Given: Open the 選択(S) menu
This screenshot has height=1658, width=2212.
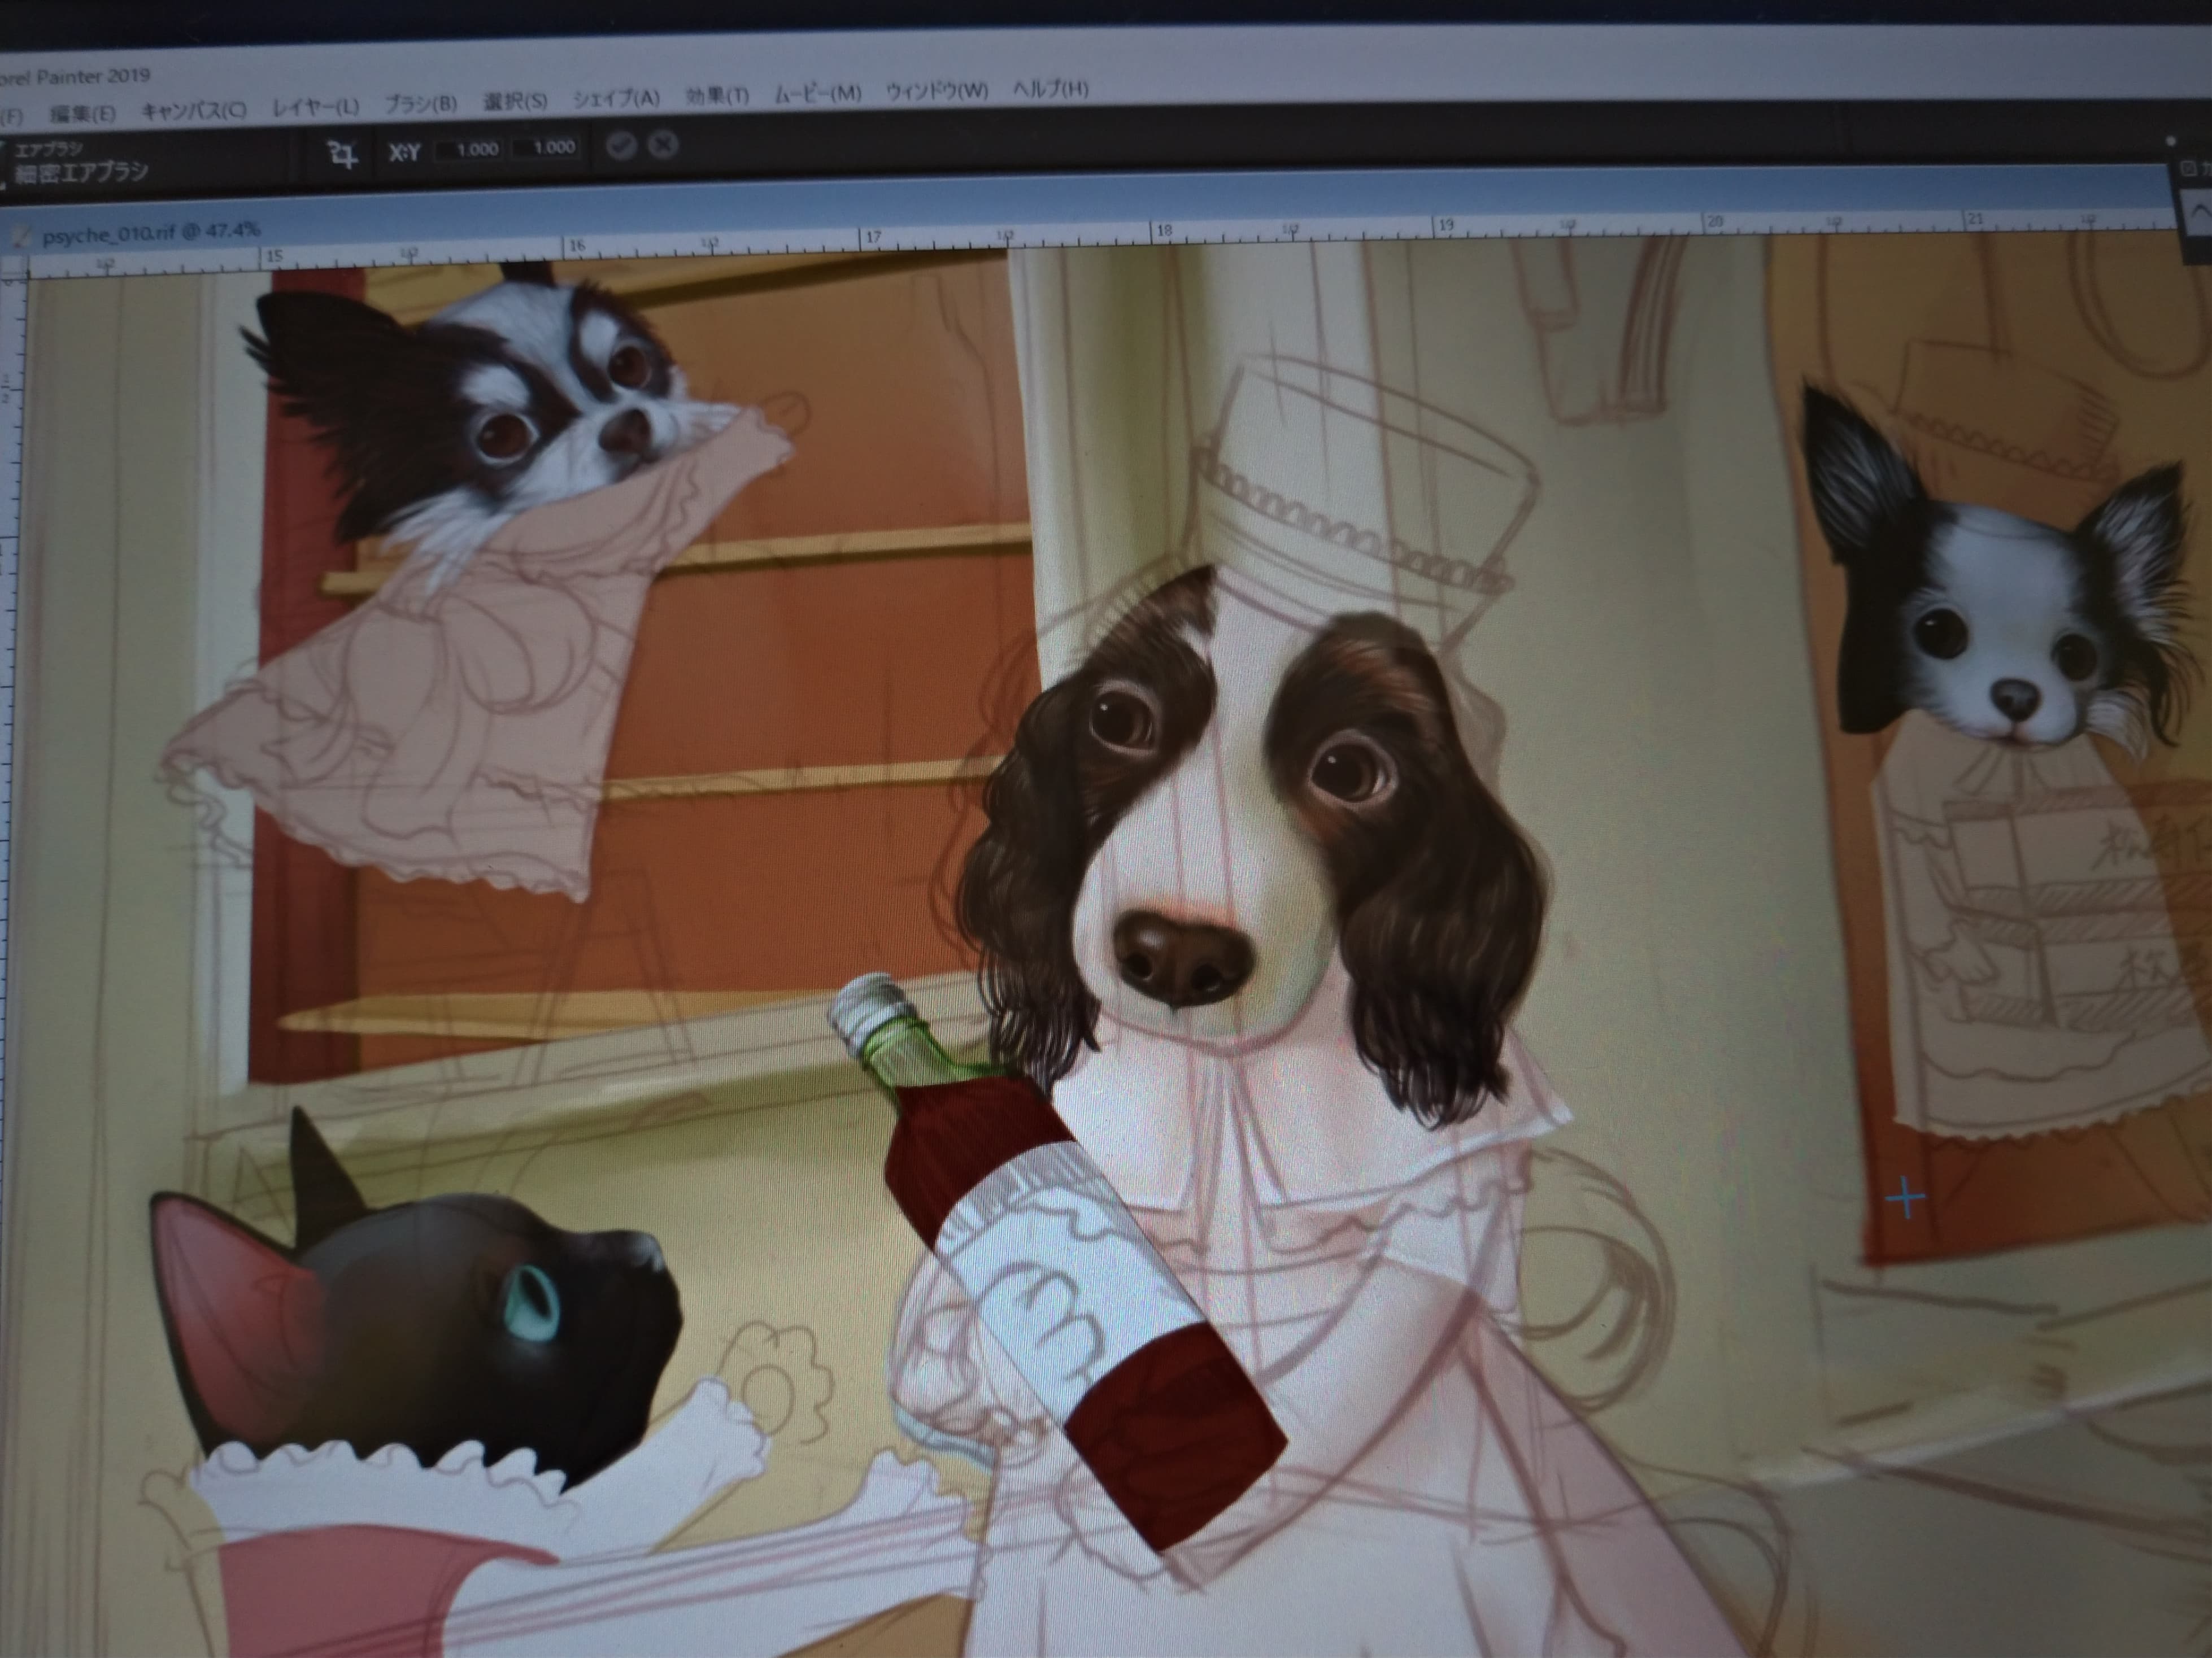Looking at the screenshot, I should [515, 102].
